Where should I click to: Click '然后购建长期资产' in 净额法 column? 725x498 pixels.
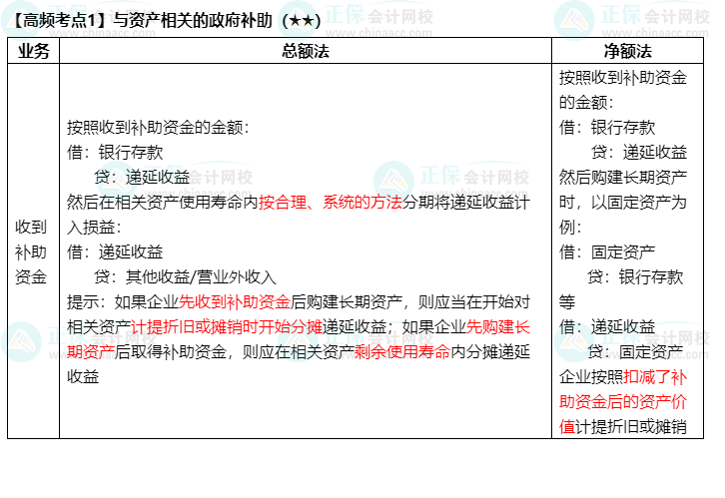(x=623, y=177)
